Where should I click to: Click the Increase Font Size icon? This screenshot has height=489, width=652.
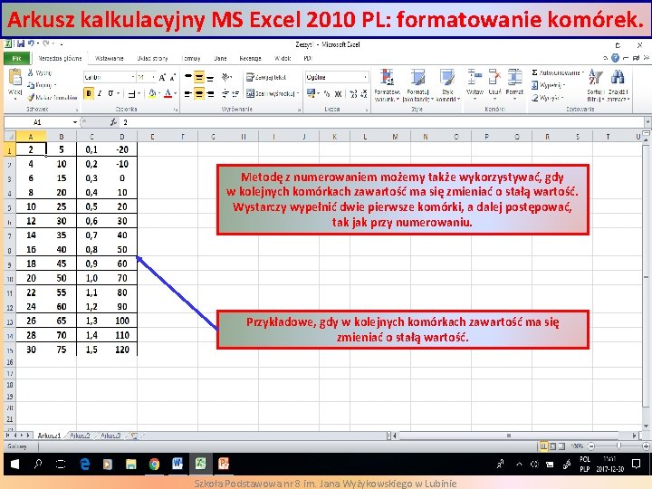coord(163,77)
